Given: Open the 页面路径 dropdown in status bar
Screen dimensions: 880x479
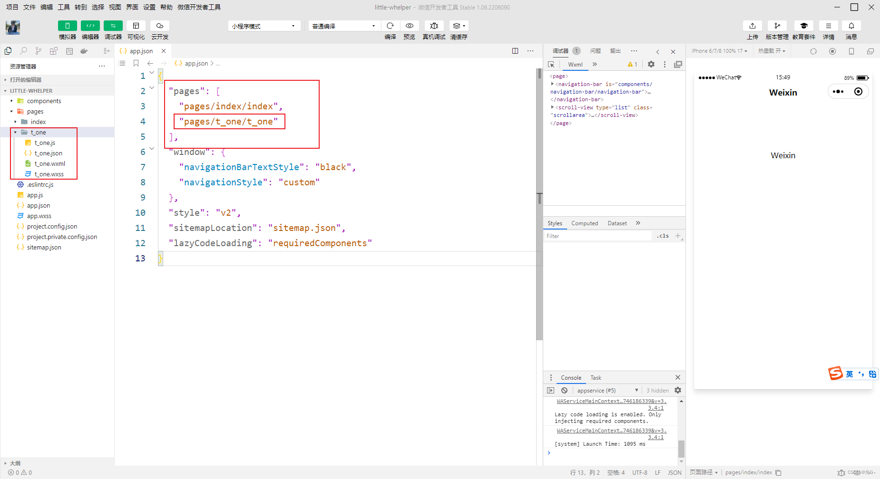Looking at the screenshot, I should 704,472.
